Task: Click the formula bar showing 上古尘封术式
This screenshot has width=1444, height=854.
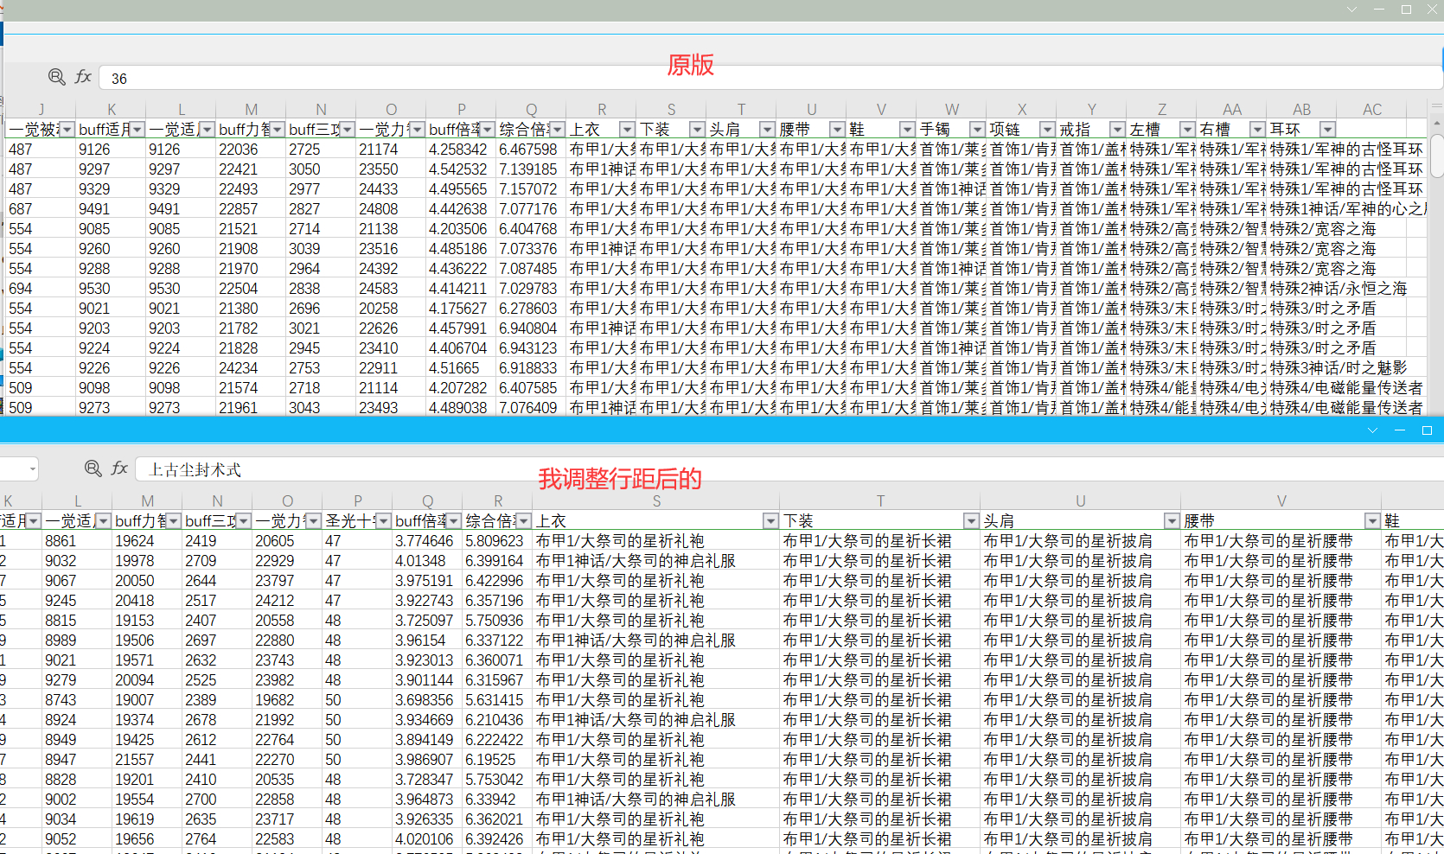Action: click(789, 469)
